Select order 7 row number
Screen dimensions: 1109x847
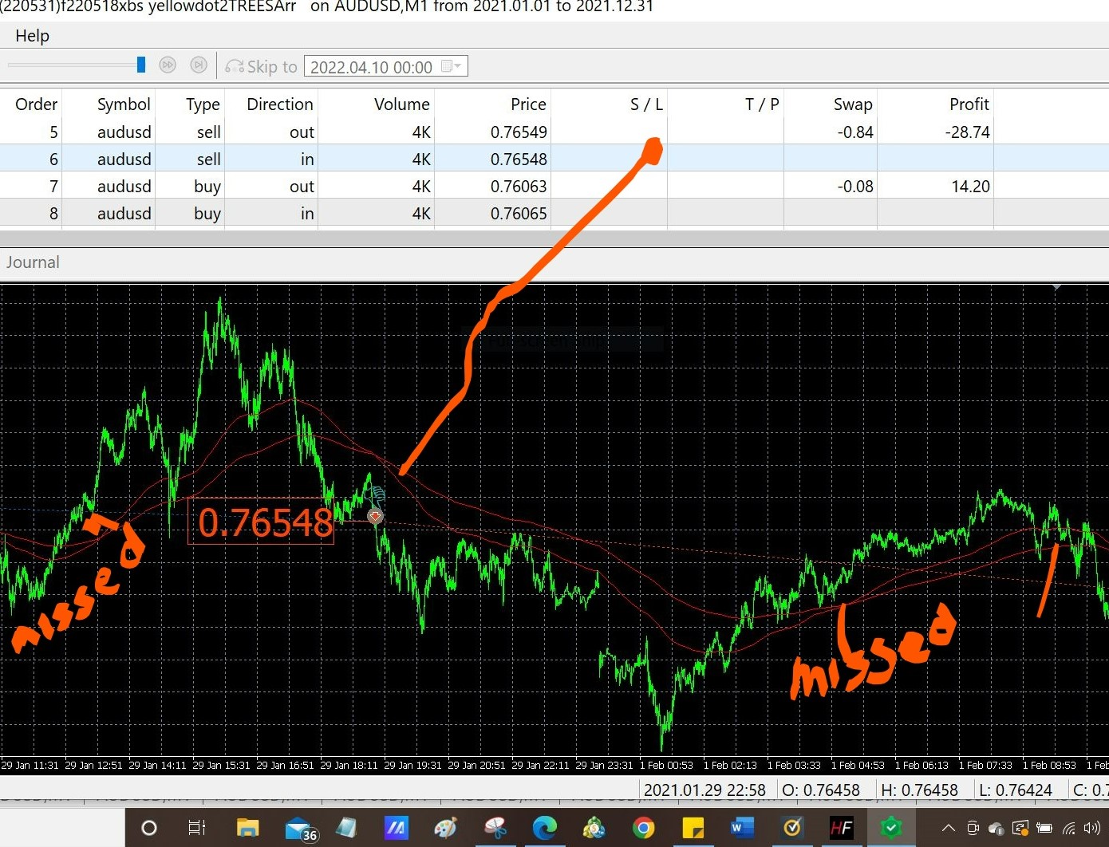tap(53, 187)
